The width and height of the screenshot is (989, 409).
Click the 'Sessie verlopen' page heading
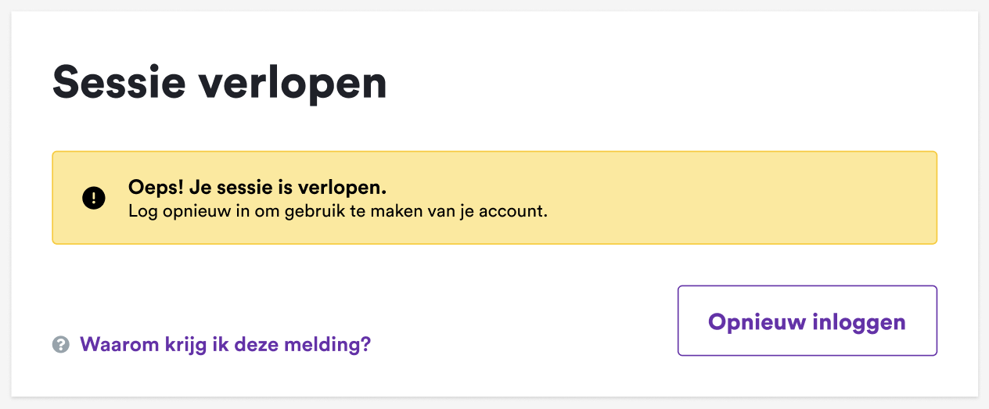[219, 82]
